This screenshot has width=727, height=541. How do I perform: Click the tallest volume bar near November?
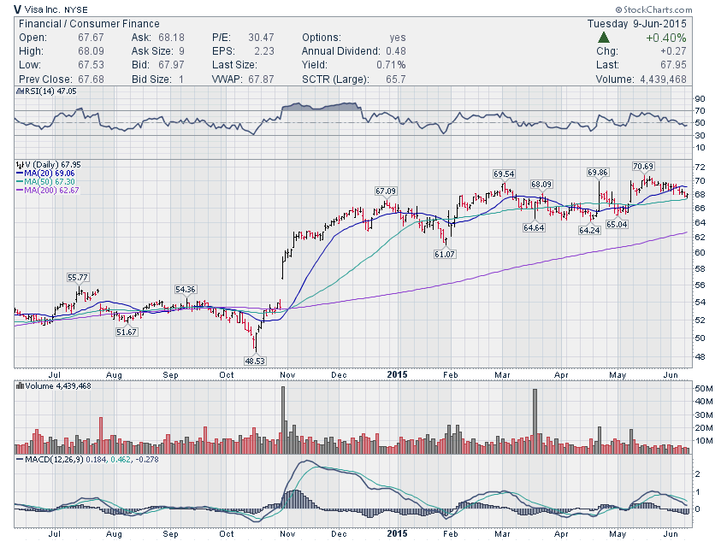(283, 420)
